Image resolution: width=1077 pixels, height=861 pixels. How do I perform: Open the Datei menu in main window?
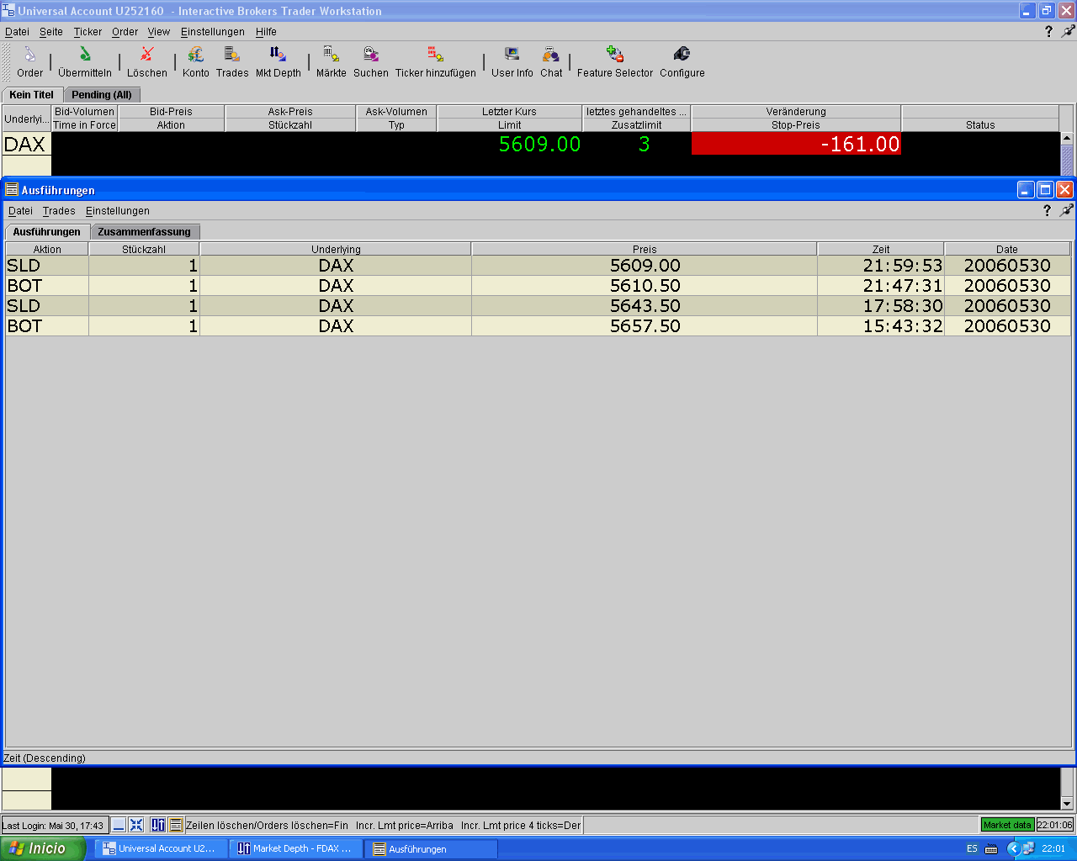[17, 32]
